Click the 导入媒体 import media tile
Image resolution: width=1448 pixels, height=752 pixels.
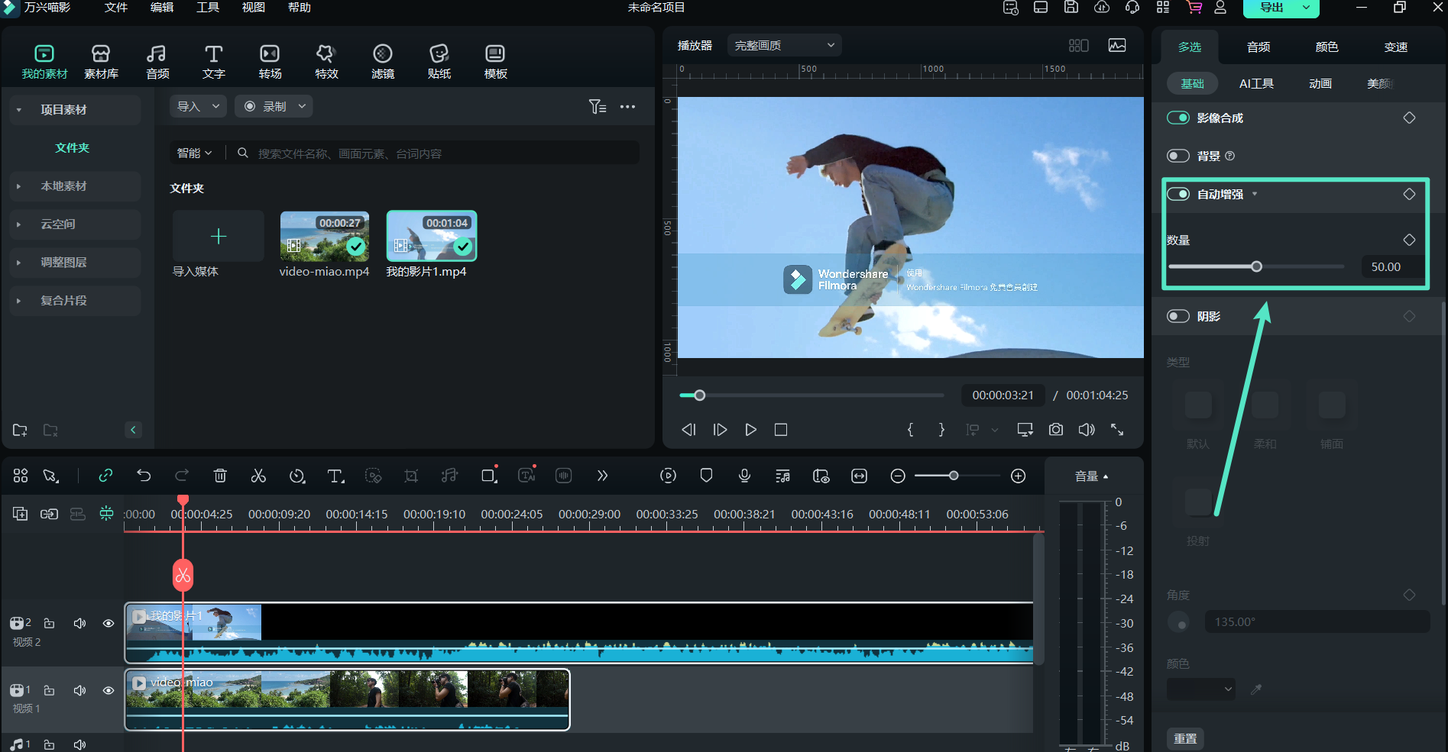pyautogui.click(x=218, y=237)
